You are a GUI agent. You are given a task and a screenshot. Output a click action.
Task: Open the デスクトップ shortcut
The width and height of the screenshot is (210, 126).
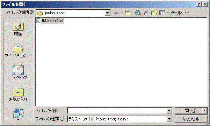pos(18,72)
